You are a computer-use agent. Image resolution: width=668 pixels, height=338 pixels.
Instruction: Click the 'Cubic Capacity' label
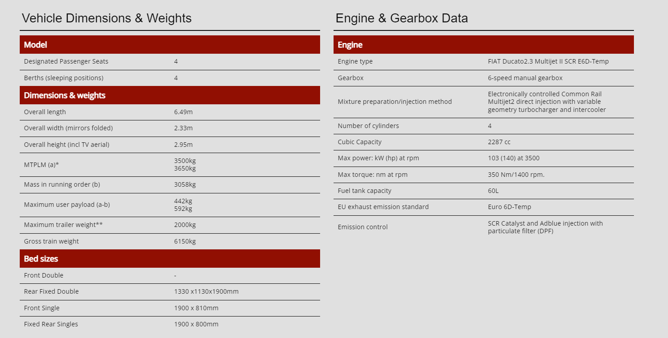tap(360, 142)
